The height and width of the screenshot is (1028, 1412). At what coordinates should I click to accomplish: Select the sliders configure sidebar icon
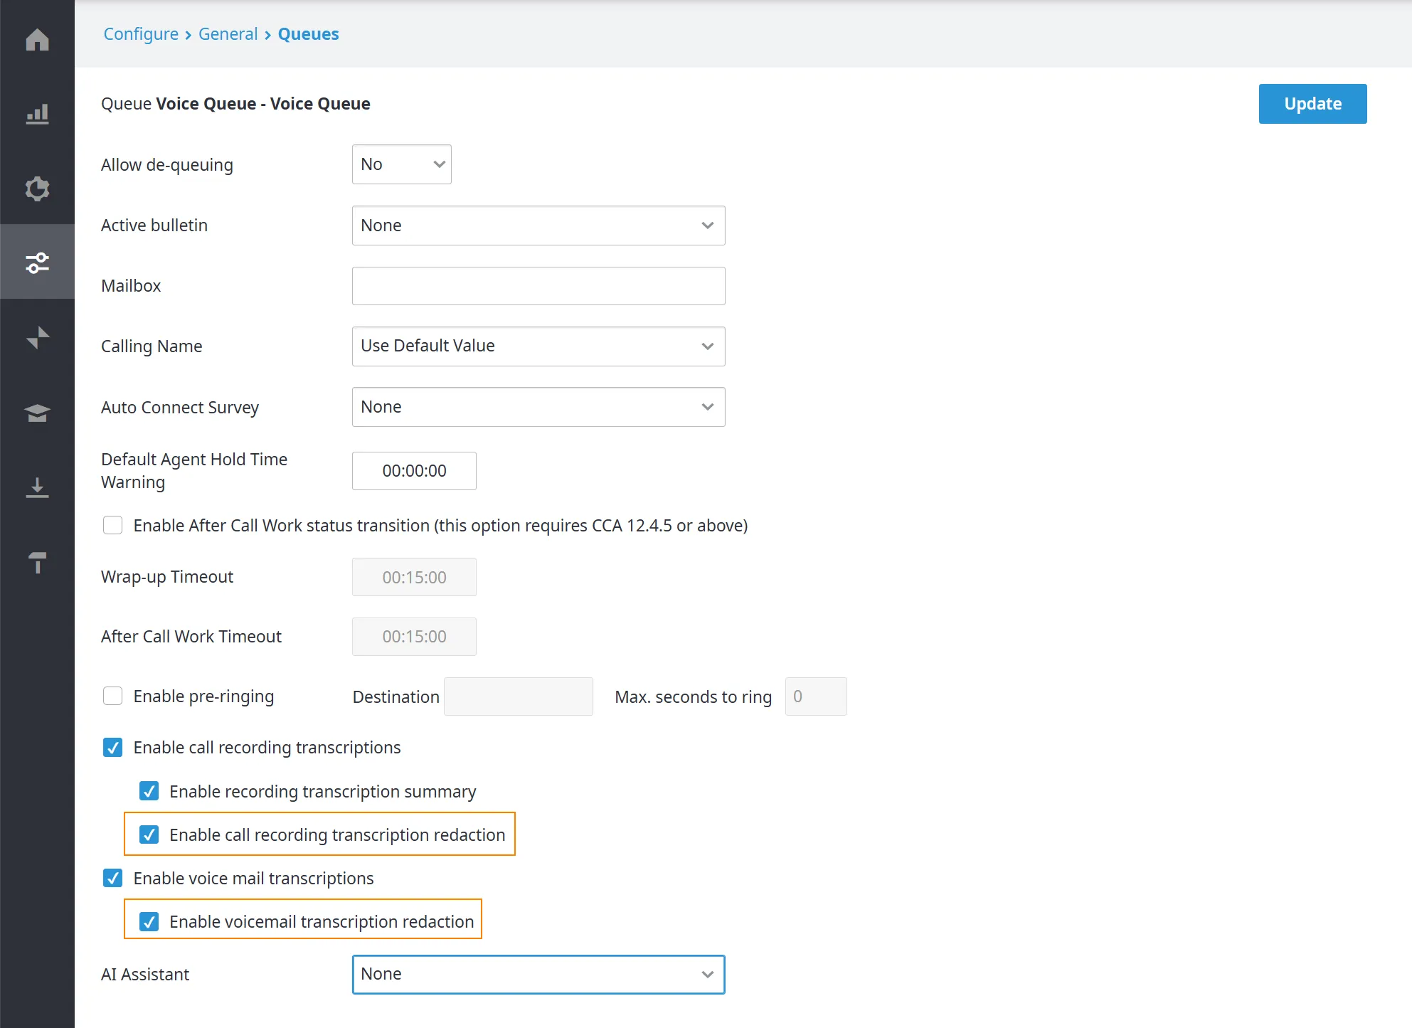[x=37, y=263]
